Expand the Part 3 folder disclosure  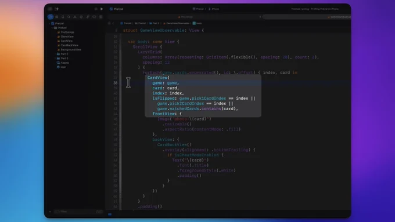click(x=55, y=59)
